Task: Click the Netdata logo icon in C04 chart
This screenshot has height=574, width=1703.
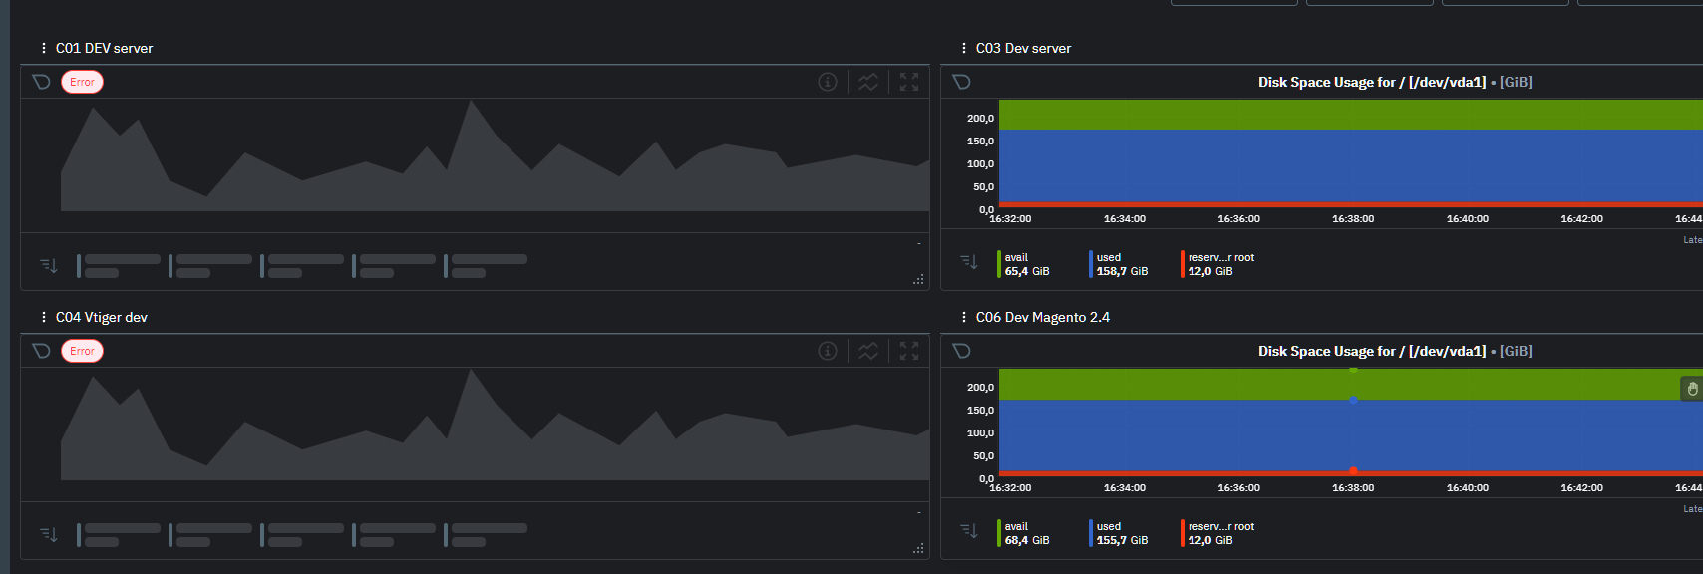Action: [x=41, y=351]
